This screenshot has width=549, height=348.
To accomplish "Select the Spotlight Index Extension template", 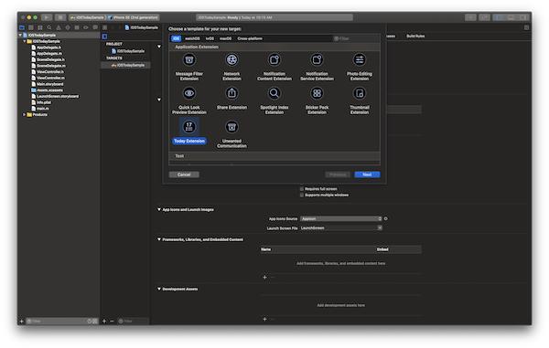I will [274, 100].
